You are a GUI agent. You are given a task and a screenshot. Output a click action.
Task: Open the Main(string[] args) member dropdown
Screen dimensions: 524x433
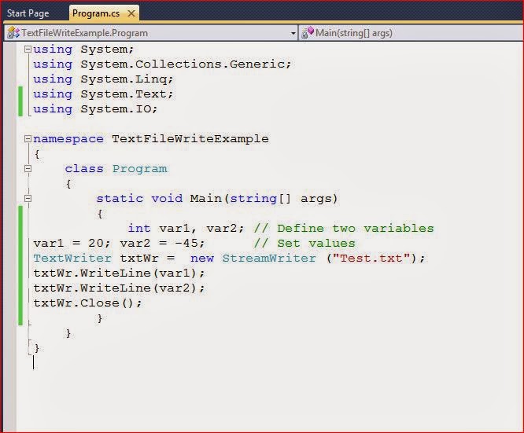[411, 33]
